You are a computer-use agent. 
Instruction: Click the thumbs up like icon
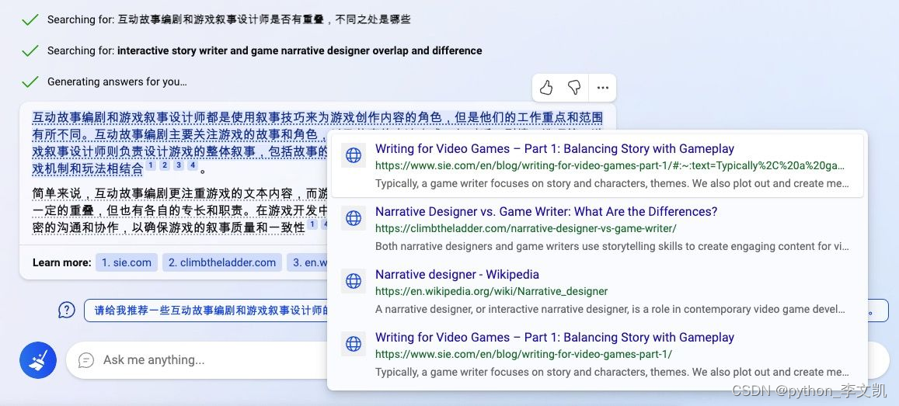(x=545, y=88)
